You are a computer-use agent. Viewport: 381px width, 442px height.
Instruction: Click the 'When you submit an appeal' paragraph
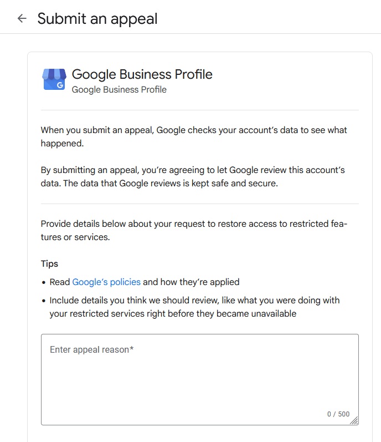click(x=194, y=137)
